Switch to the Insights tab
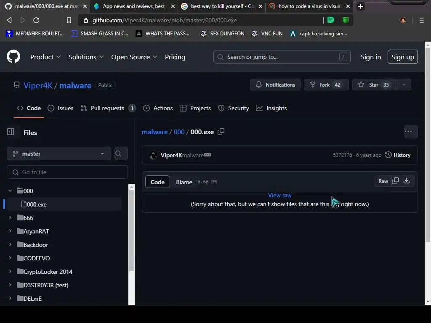Screen dimensions: 431x323 click(x=271, y=108)
